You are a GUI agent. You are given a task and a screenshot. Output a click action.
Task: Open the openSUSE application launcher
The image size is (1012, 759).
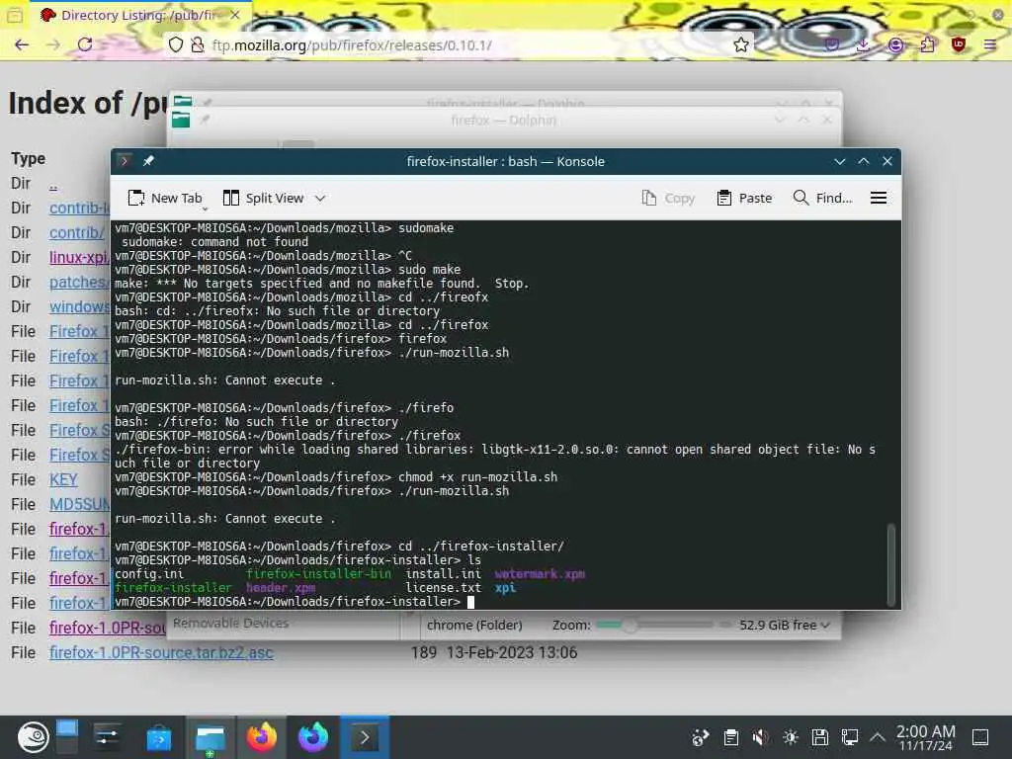33,737
